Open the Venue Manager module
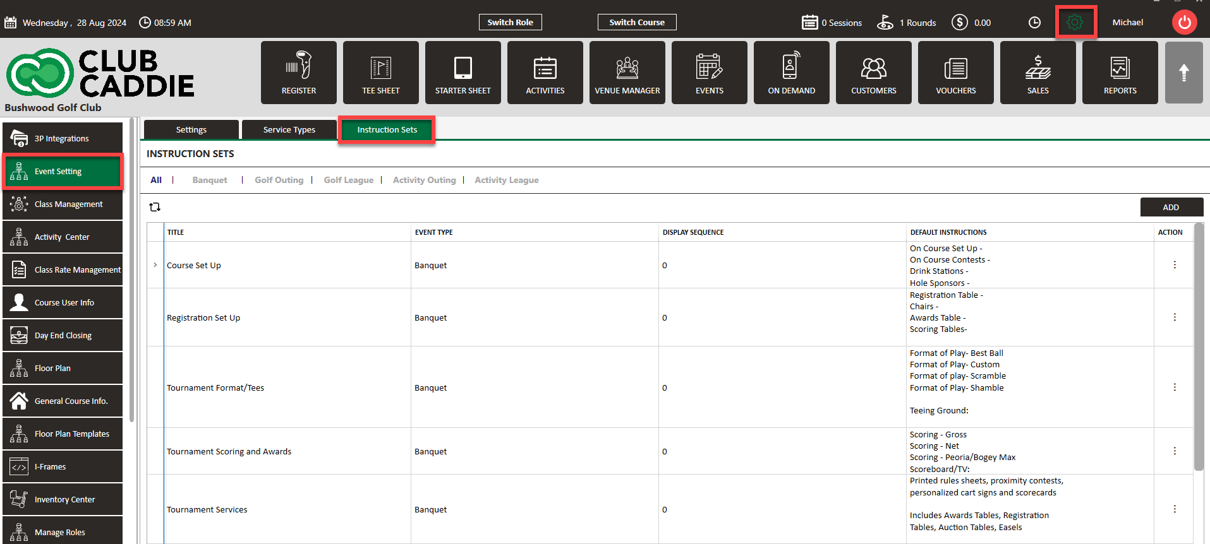This screenshot has height=544, width=1210. pos(627,73)
